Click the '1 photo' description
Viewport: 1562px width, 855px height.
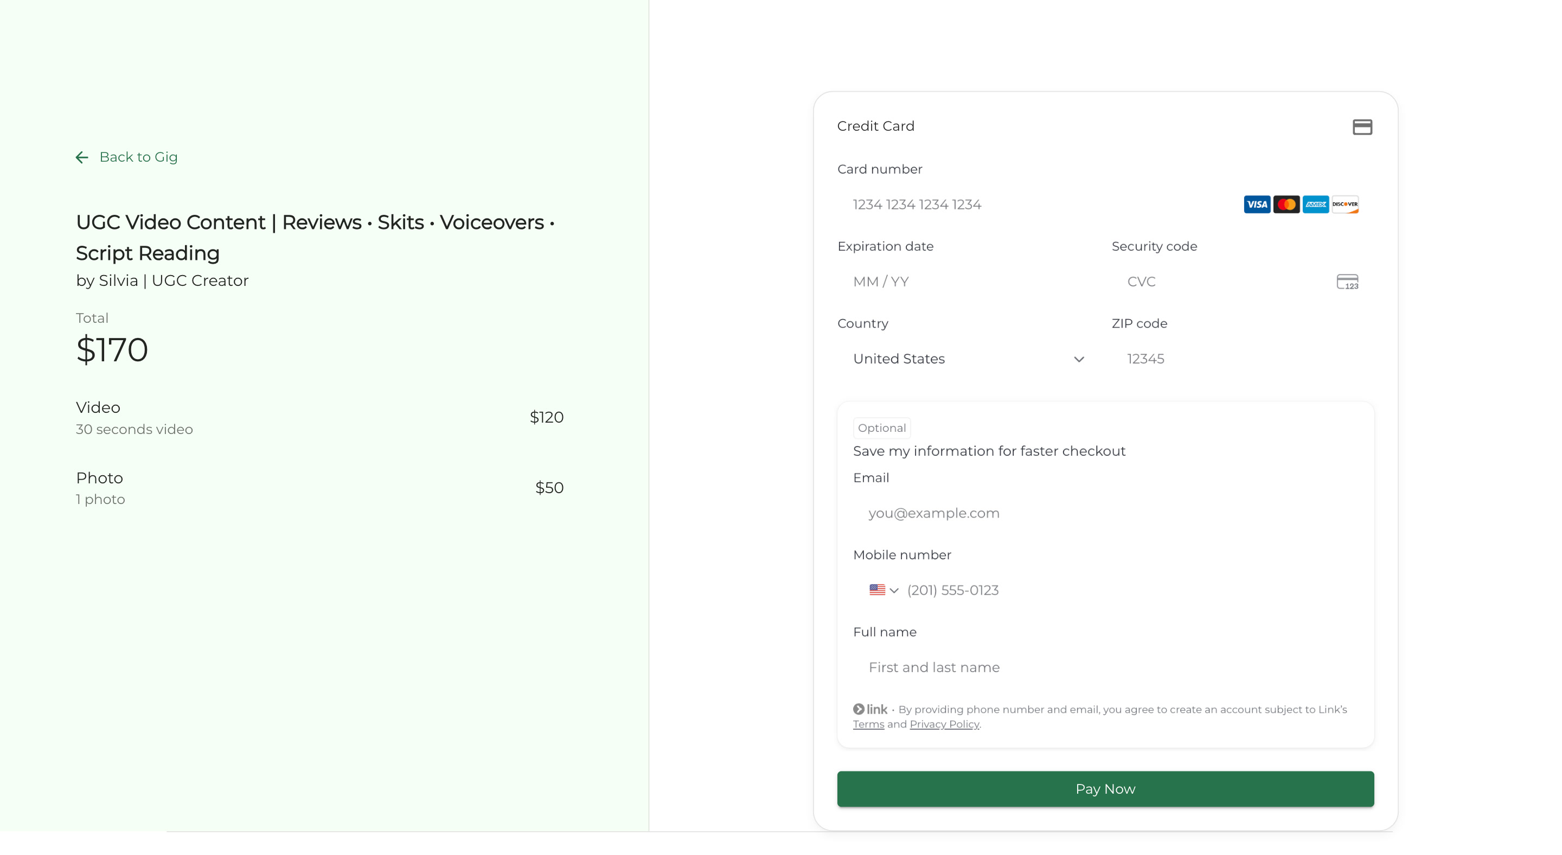100,500
